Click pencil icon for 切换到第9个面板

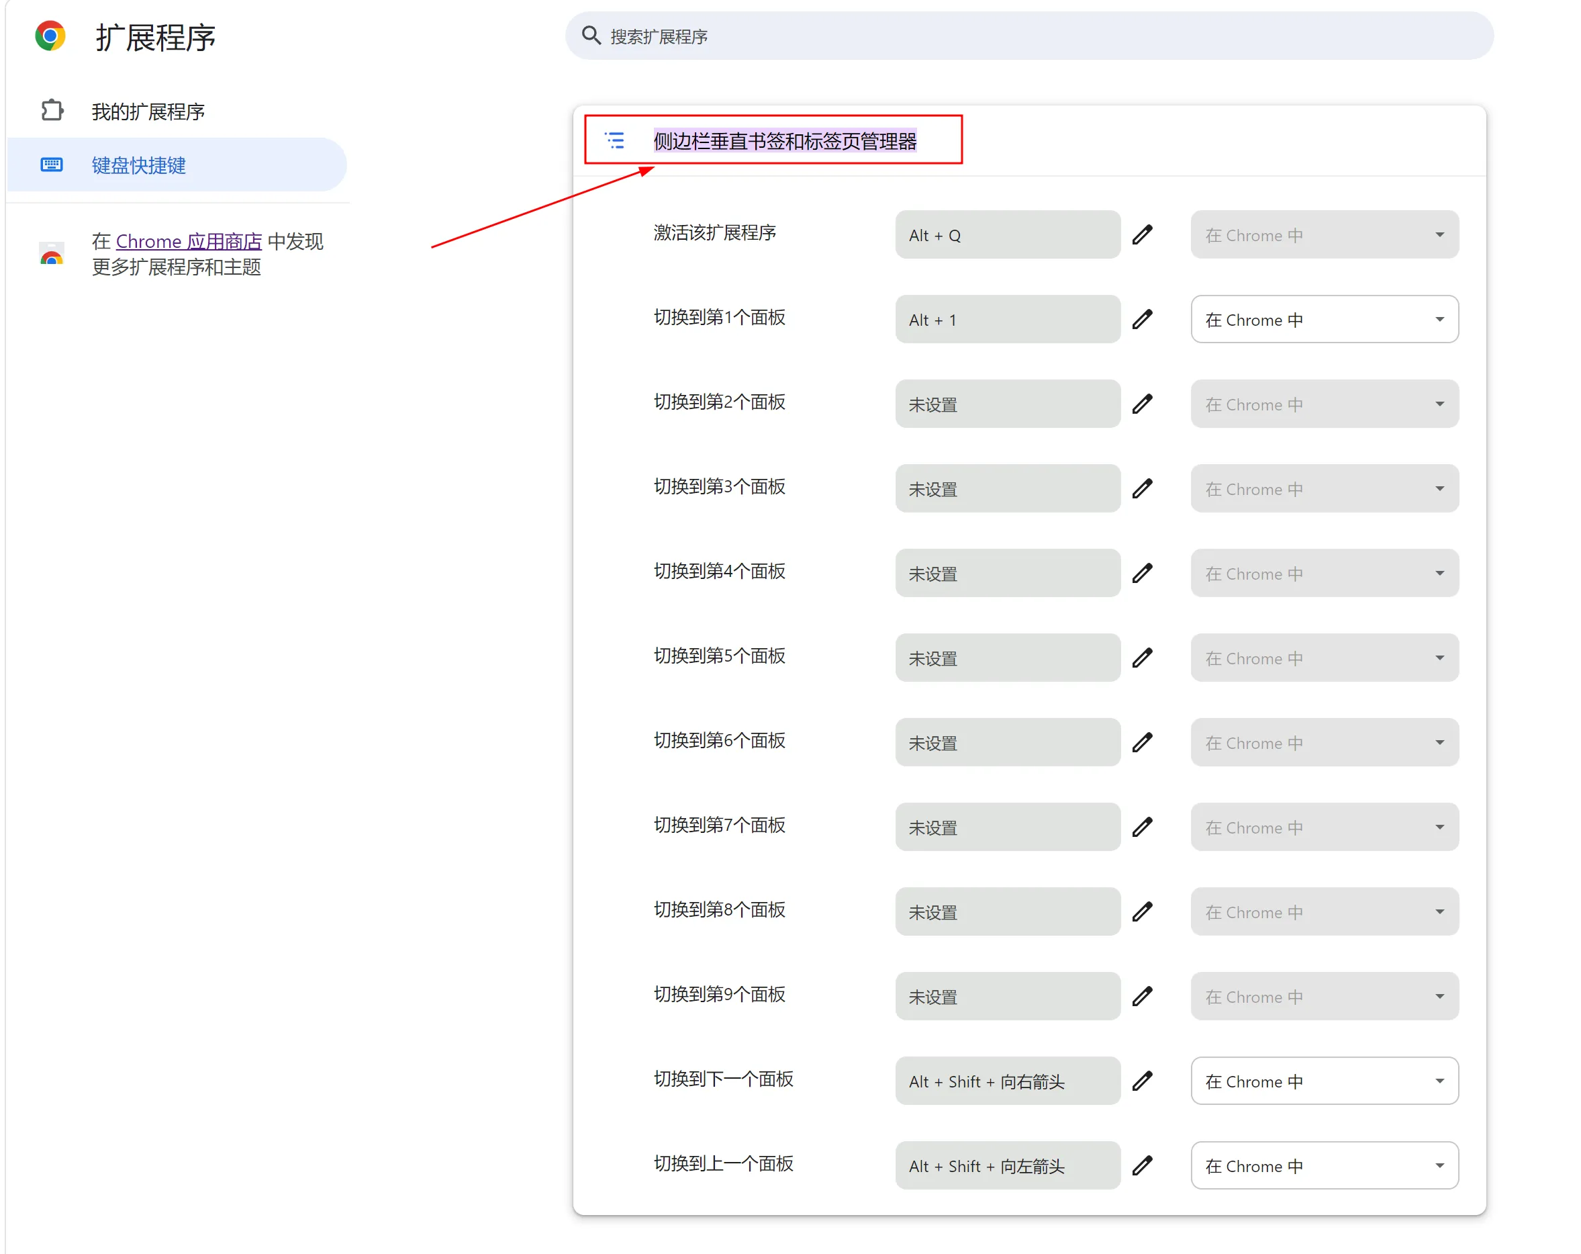coord(1142,995)
